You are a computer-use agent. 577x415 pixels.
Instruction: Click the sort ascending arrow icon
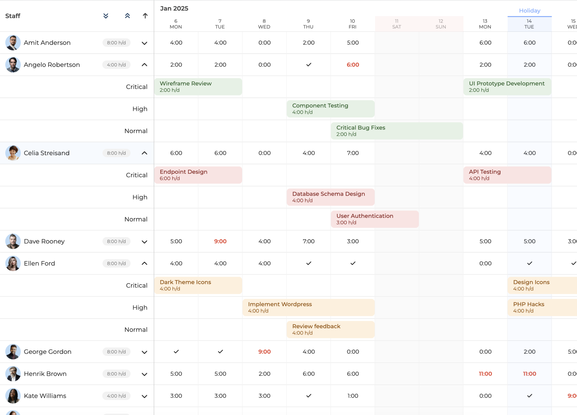click(x=145, y=16)
